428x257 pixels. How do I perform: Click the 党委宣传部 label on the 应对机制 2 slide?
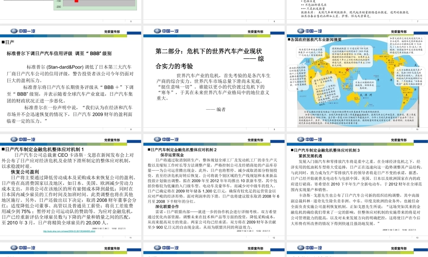pyautogui.click(x=256, y=140)
